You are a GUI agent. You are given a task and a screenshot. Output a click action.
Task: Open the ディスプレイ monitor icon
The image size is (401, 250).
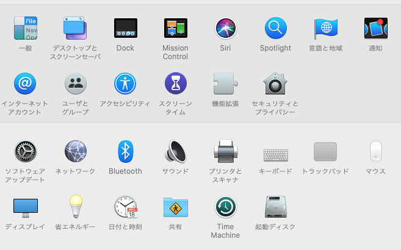point(26,208)
